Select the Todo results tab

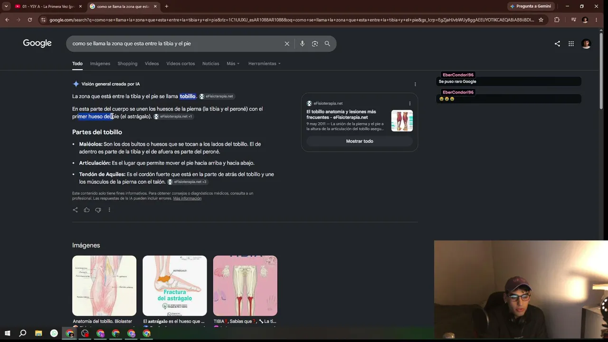[x=77, y=64]
